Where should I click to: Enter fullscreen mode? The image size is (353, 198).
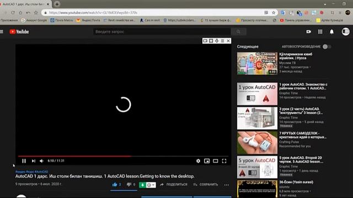(224, 161)
